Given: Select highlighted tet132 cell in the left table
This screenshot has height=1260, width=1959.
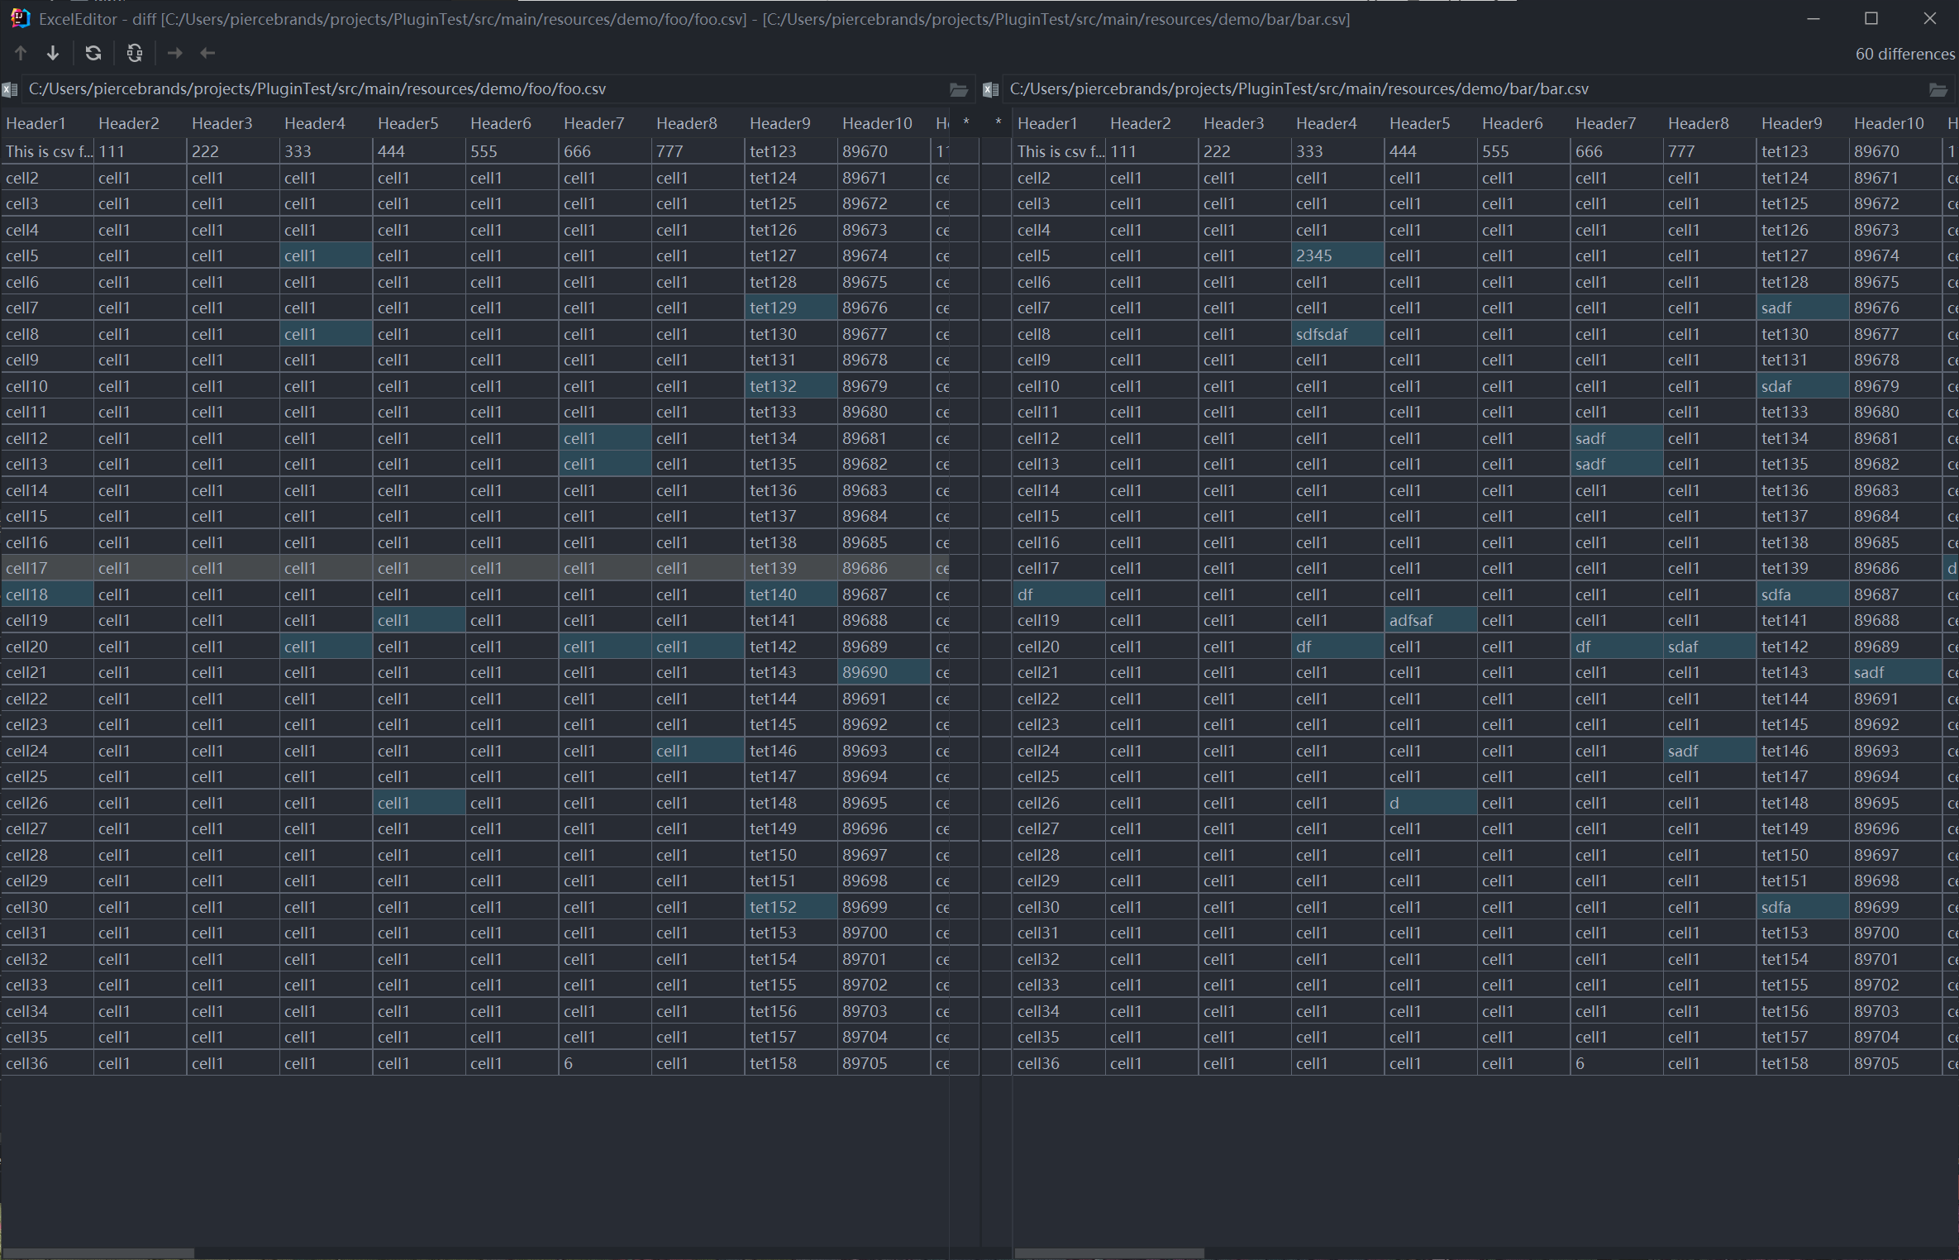Looking at the screenshot, I should pyautogui.click(x=791, y=386).
